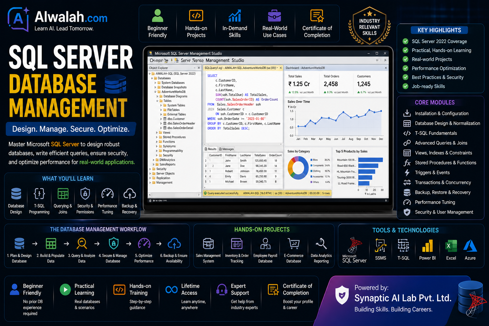Click the top Certificate of Completion icon

pos(317,16)
